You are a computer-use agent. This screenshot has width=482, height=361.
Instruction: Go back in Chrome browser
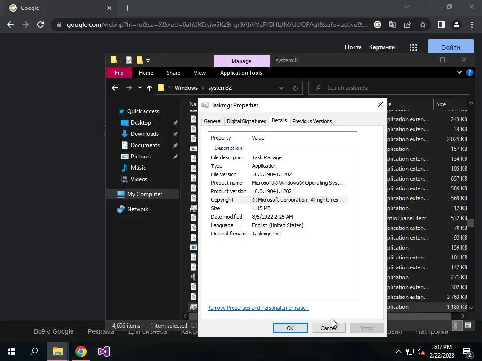(x=10, y=24)
